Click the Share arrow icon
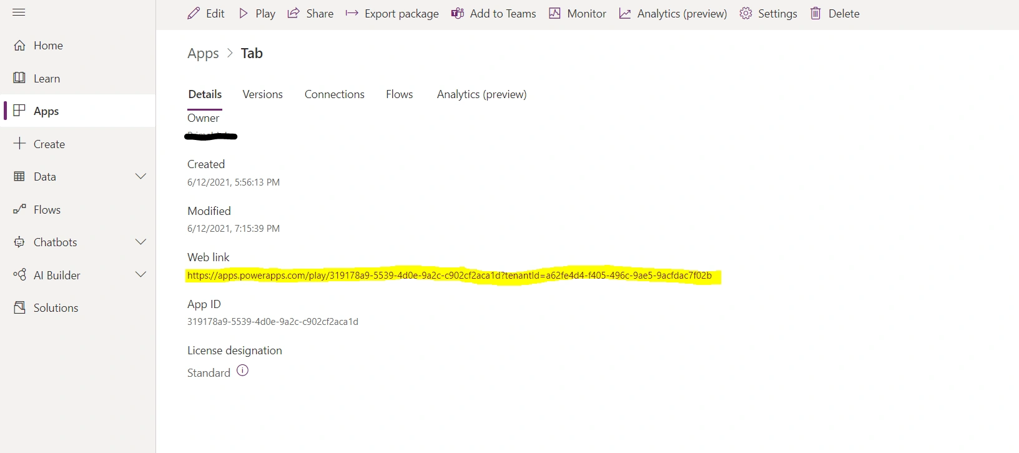 (x=293, y=13)
